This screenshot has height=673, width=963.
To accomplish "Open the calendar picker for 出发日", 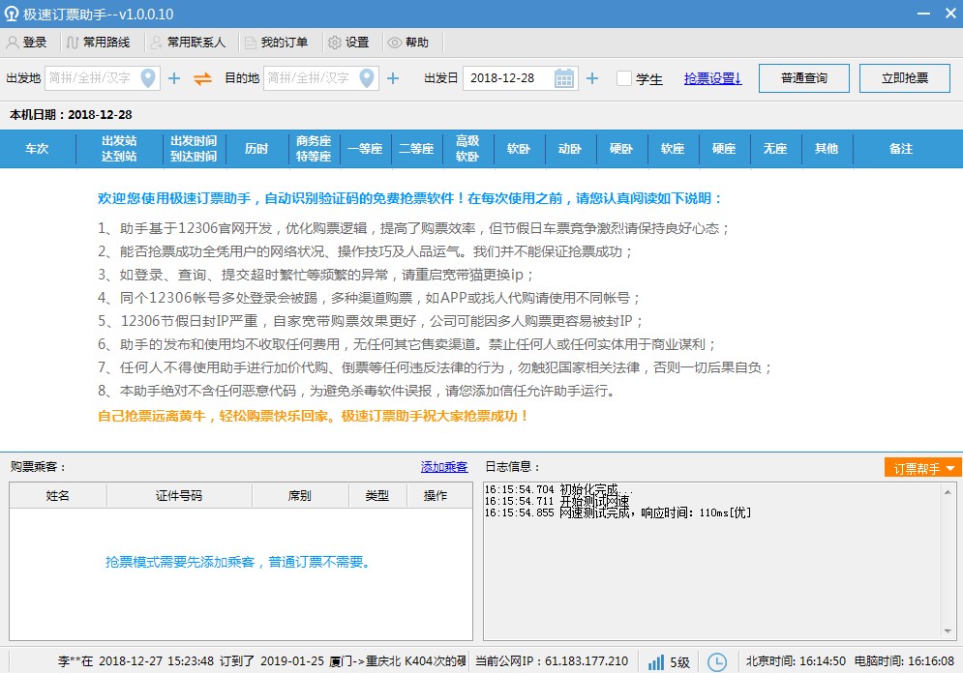I will coord(564,78).
